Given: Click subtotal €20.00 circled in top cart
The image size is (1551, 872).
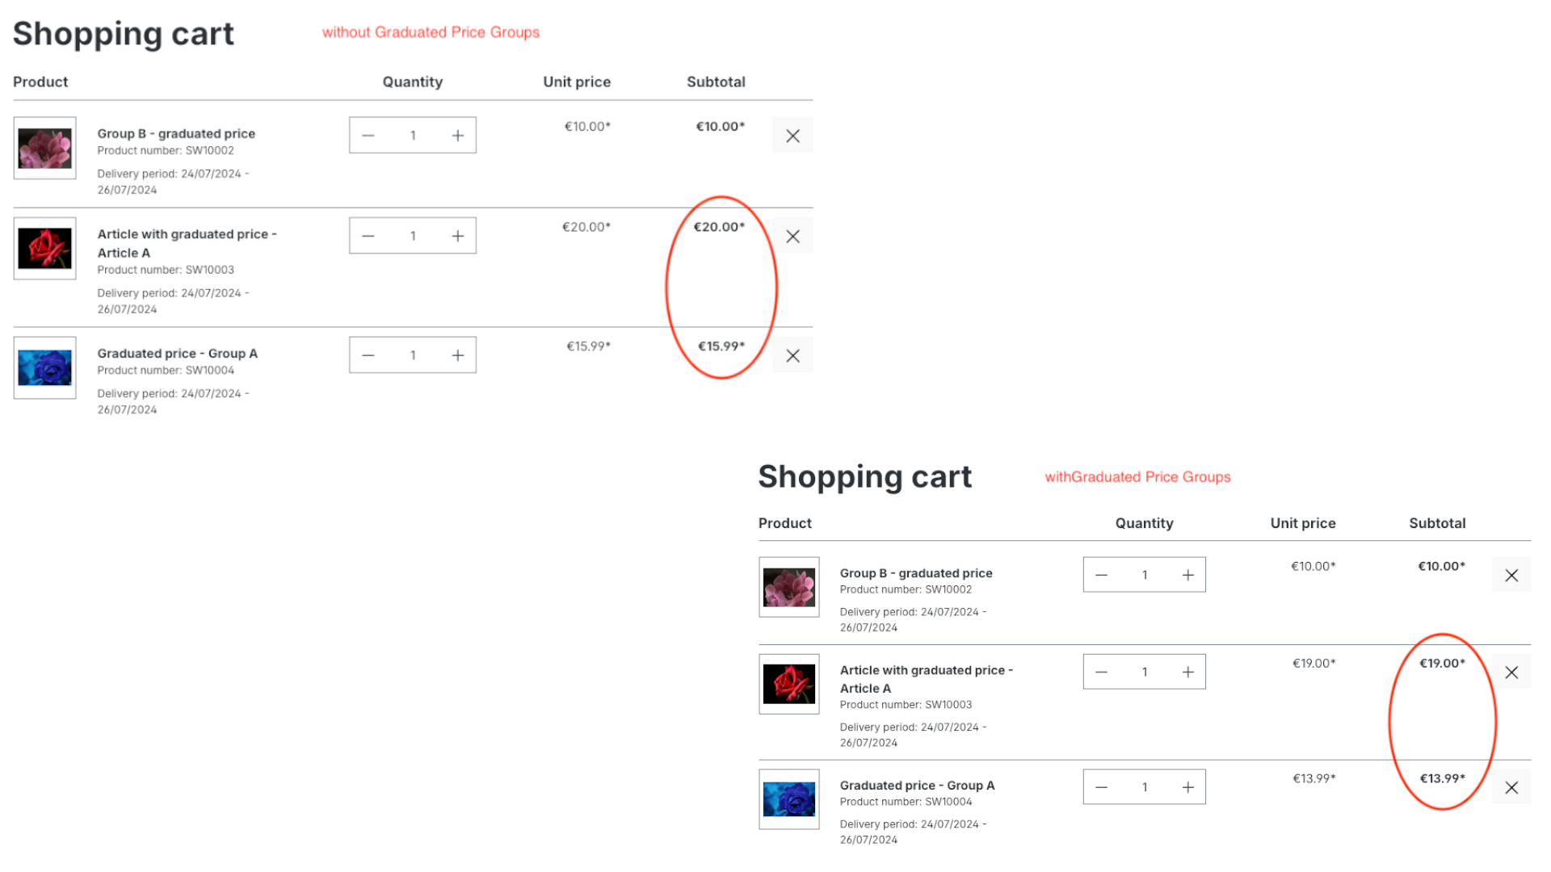Looking at the screenshot, I should (x=719, y=227).
